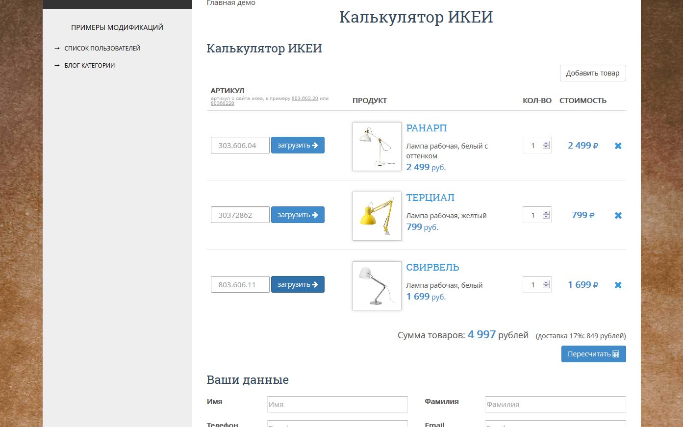
Task: Click the ТЕРЦИАЛ cost value 799 ₽
Action: (583, 215)
